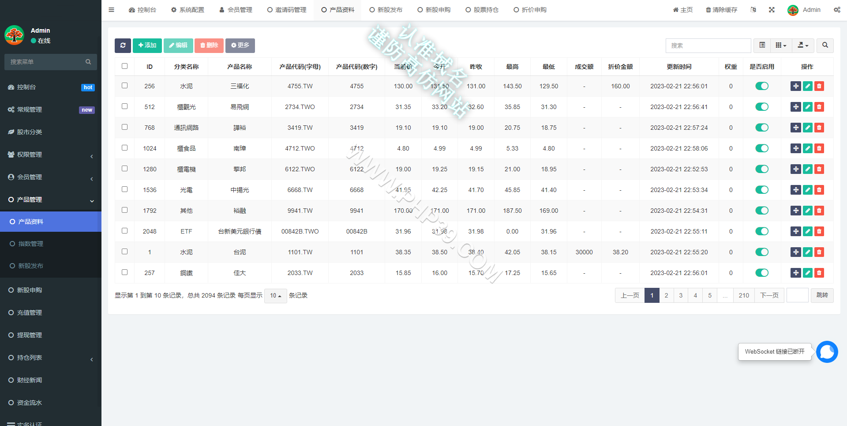Click the drag-move icon for row 768
Image resolution: width=847 pixels, height=426 pixels.
tap(795, 128)
